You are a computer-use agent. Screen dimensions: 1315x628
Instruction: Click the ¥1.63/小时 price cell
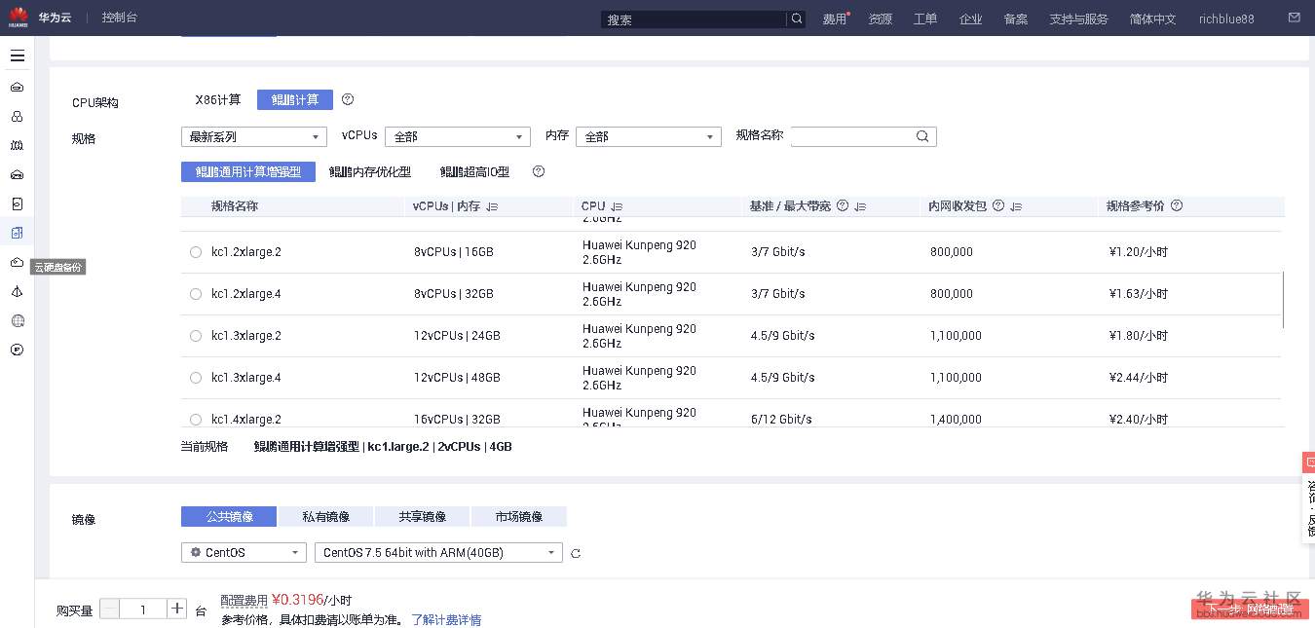coord(1138,294)
